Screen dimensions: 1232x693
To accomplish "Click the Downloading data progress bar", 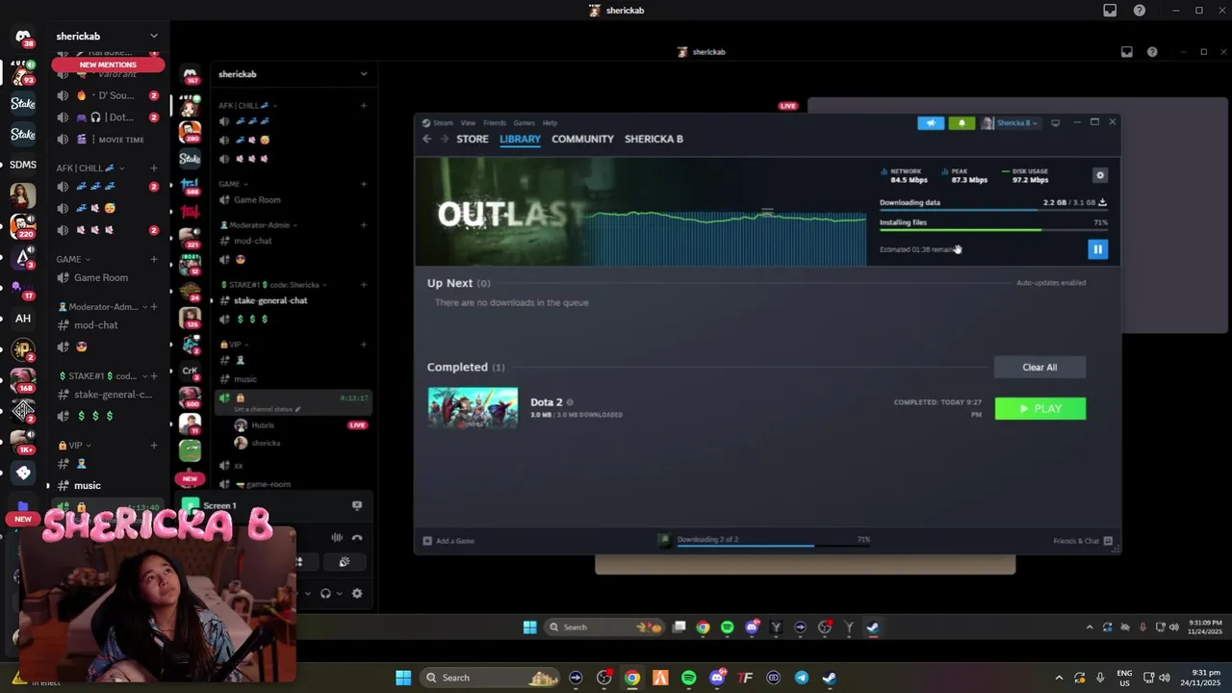I will point(993,209).
